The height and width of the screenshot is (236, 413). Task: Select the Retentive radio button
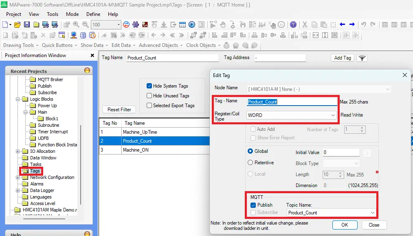point(250,163)
